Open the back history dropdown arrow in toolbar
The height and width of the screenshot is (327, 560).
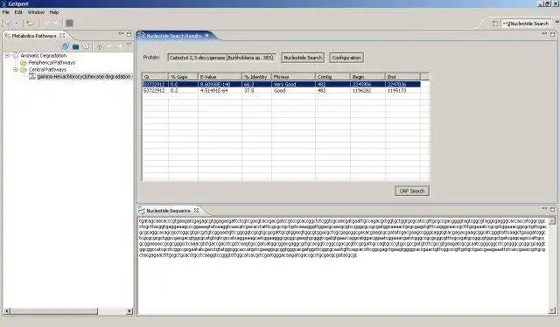click(16, 24)
